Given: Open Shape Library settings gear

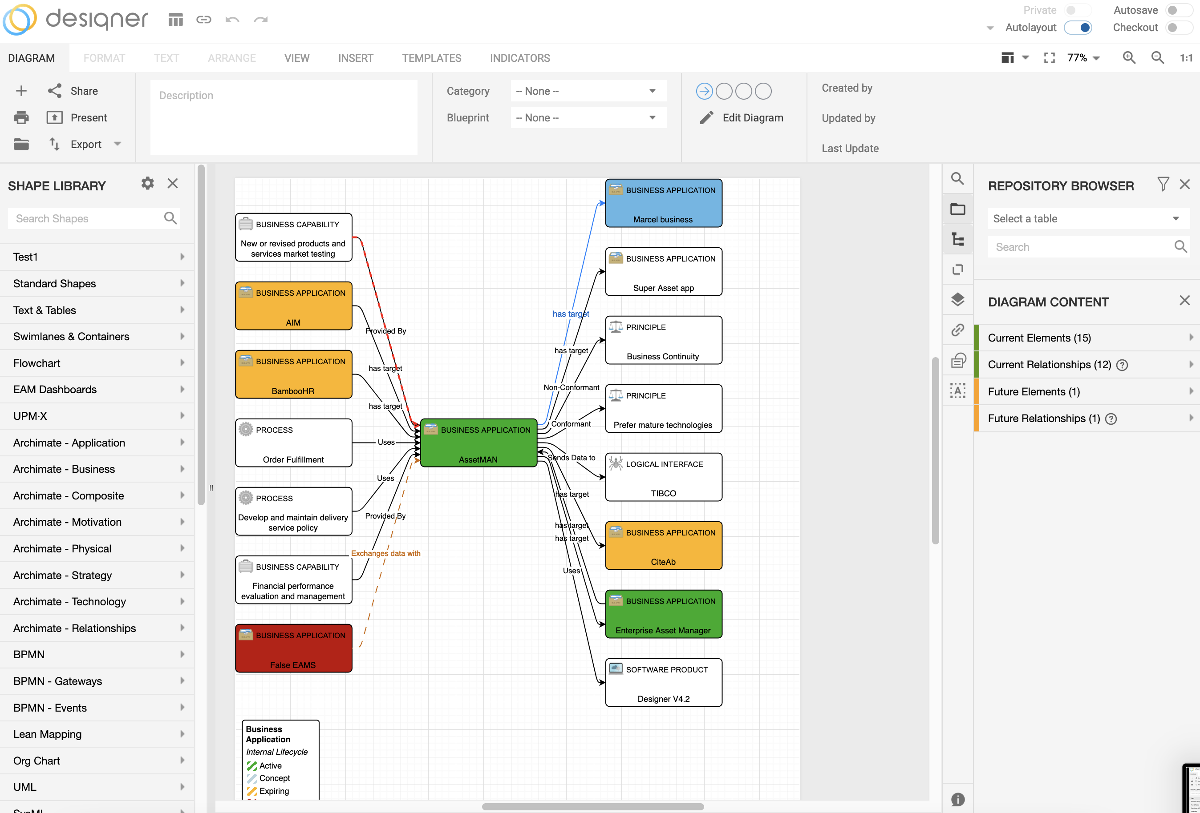Looking at the screenshot, I should click(148, 184).
